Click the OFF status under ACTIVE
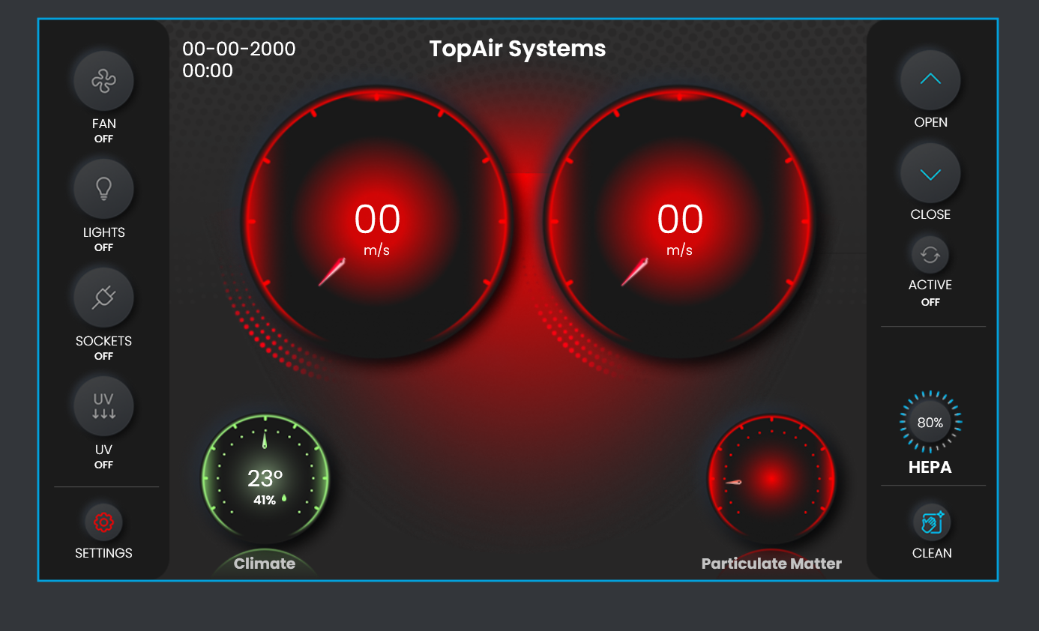The width and height of the screenshot is (1039, 631). click(930, 302)
